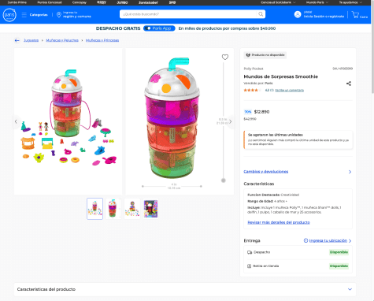Show next product image with right arrow

click(x=230, y=121)
